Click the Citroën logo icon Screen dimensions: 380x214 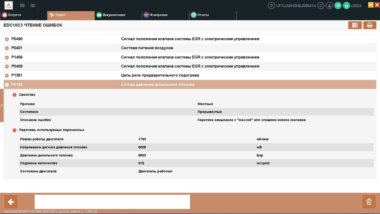9,5
